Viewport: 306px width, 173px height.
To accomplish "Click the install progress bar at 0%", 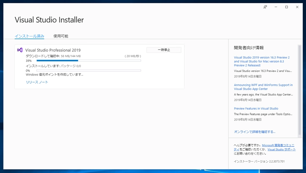I will coord(89,71).
